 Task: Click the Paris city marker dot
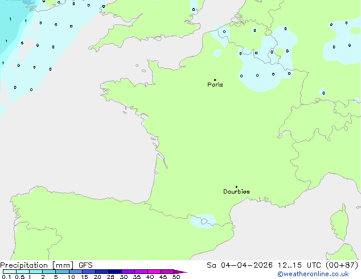click(x=215, y=80)
